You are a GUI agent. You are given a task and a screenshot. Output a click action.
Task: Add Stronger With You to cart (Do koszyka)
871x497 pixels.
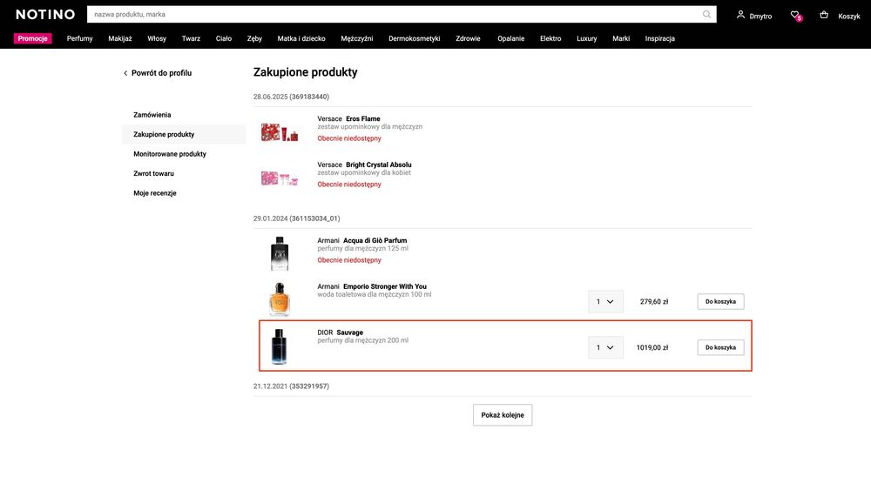point(720,301)
